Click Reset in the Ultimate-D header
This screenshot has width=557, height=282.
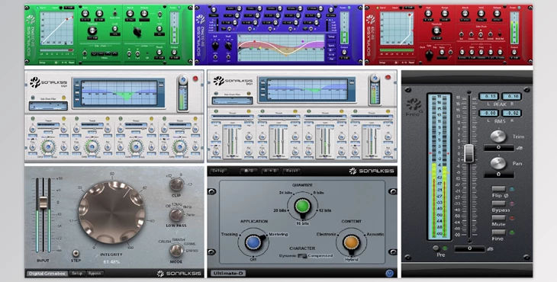pyautogui.click(x=291, y=171)
